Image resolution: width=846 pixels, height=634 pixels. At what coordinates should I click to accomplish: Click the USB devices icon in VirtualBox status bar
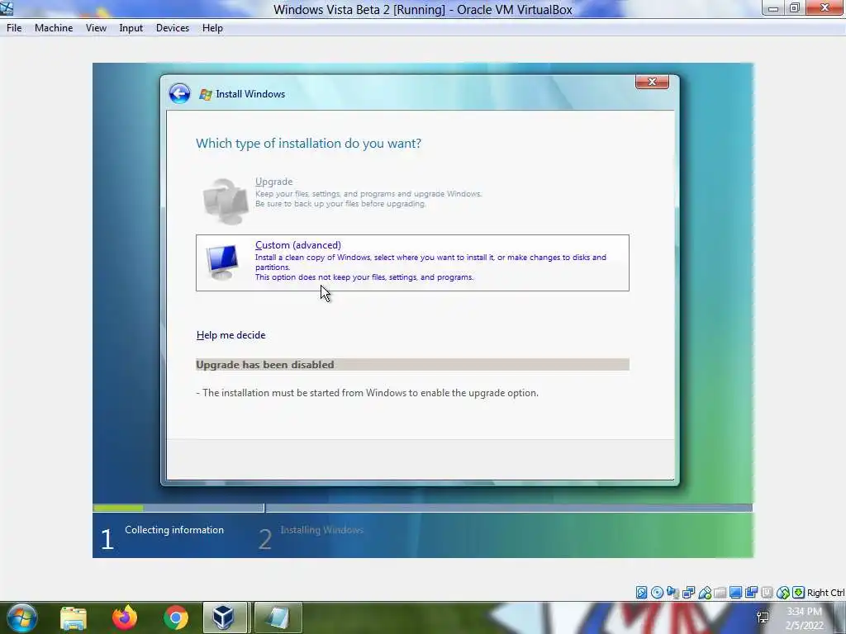705,593
